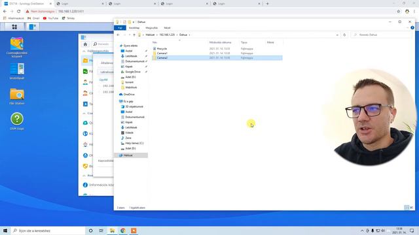
Task: Open Task View on the taskbar
Action: (101, 230)
